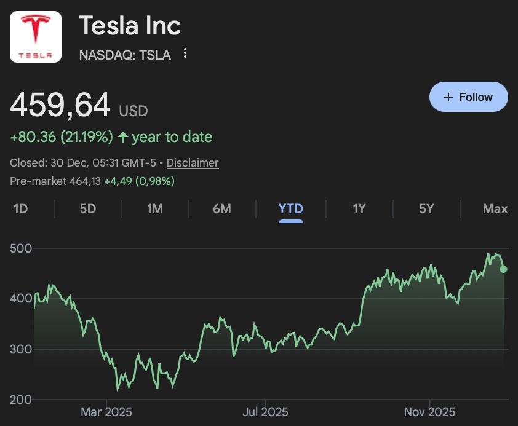Open the Disclaimer link
The width and height of the screenshot is (518, 426).
[194, 163]
